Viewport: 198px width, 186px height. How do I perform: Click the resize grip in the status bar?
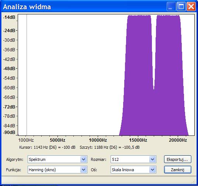click(194, 182)
